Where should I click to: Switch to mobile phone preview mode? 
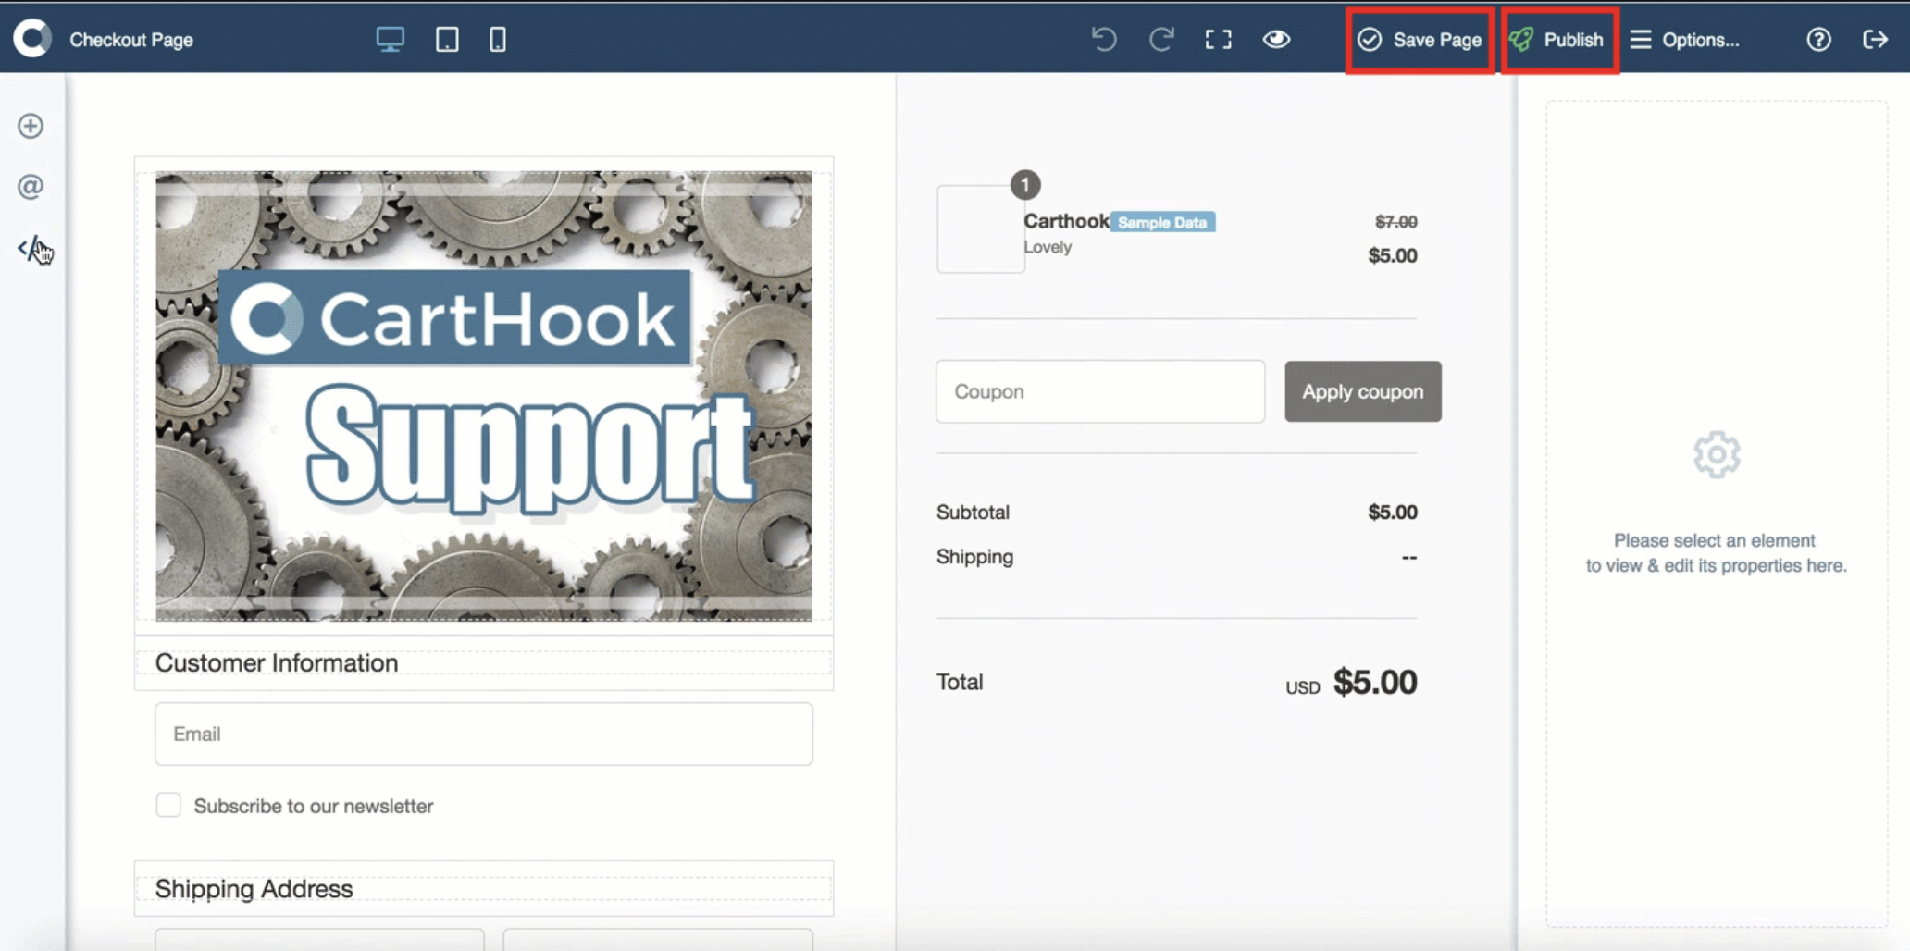coord(498,39)
